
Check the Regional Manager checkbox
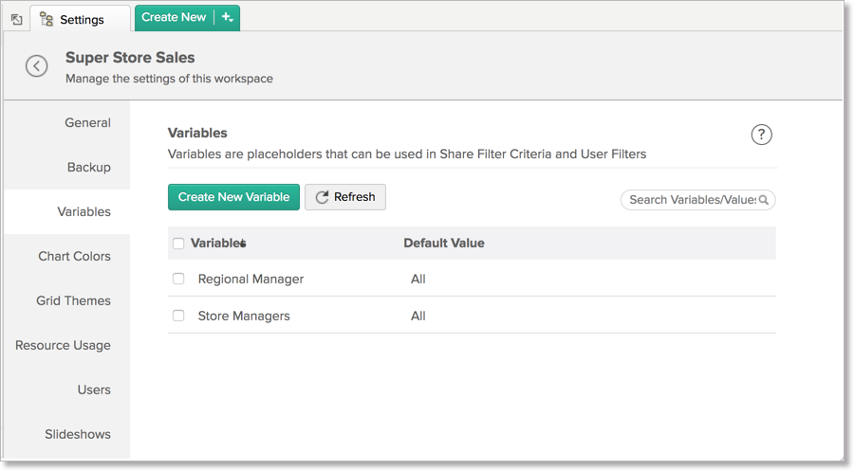(x=178, y=279)
